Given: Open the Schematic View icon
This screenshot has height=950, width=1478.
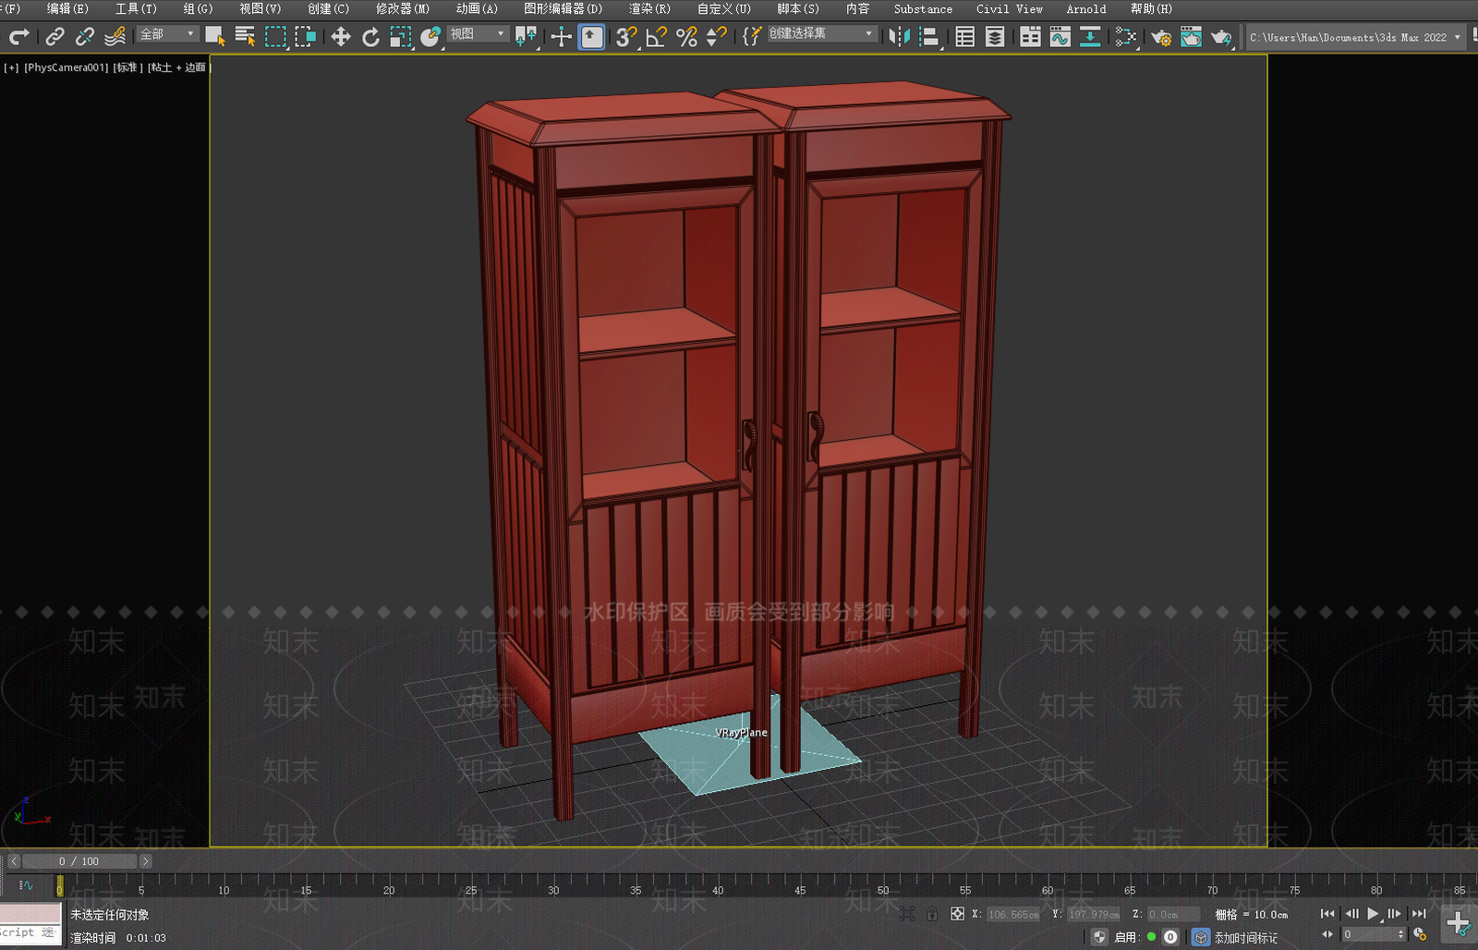Looking at the screenshot, I should 1125,37.
